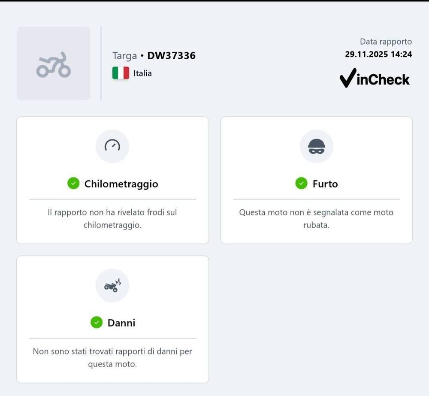Viewport: 429px width, 396px height.
Task: Click the VinCheck logo
Action: pos(375,79)
